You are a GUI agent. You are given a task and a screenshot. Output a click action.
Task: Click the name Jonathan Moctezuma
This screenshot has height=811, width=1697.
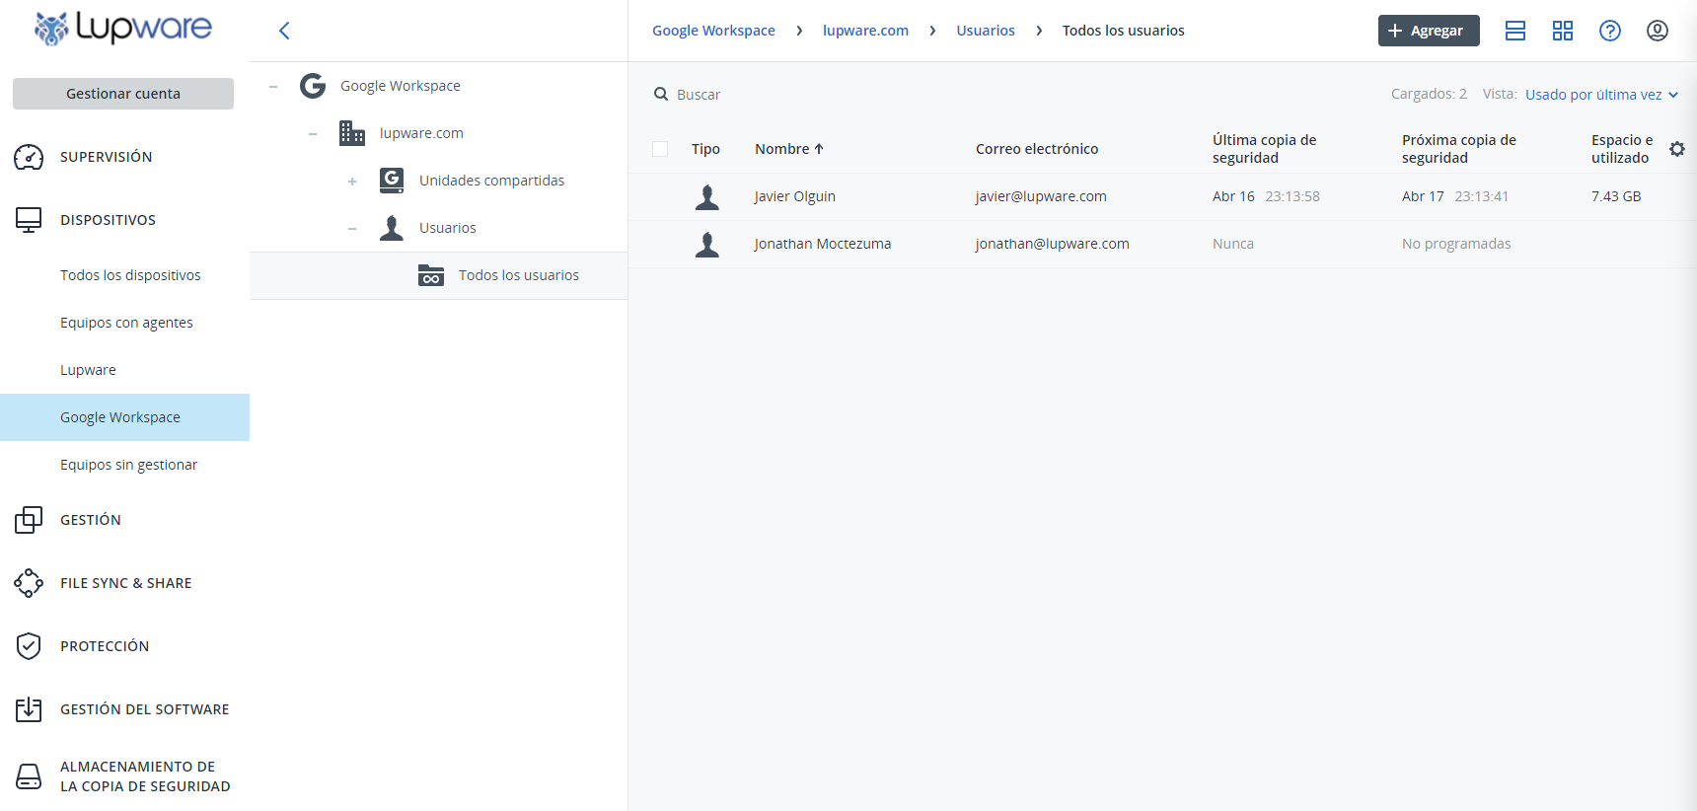tap(822, 244)
